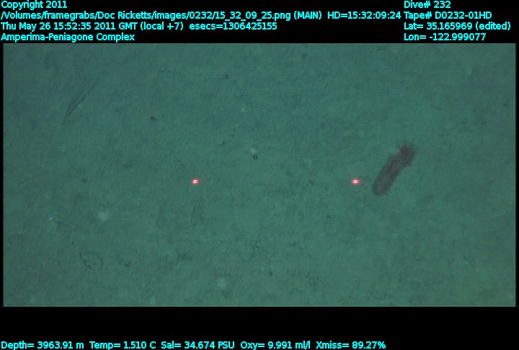This screenshot has width=519, height=350.
Task: Click the Depth= 3963.91 m reading
Action: tap(43, 345)
